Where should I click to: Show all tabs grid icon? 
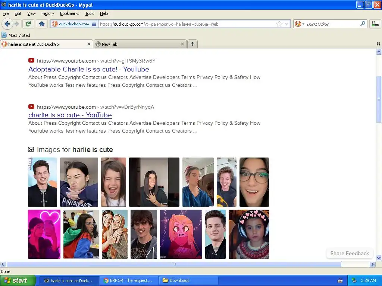(x=378, y=44)
